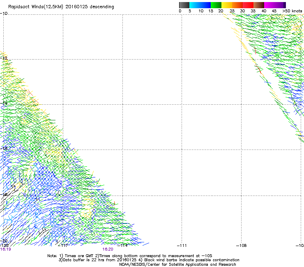Click the '-14' latitude axis label
The image size is (304, 267).
point(4,103)
